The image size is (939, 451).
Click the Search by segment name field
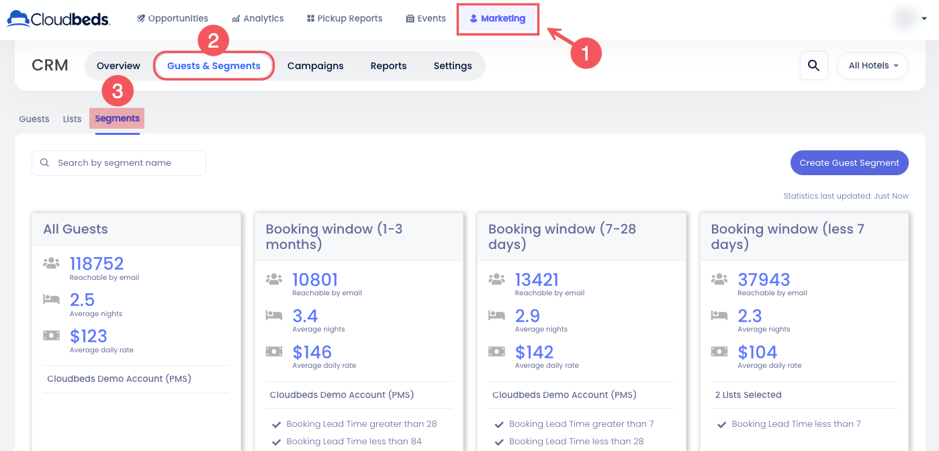click(x=119, y=163)
